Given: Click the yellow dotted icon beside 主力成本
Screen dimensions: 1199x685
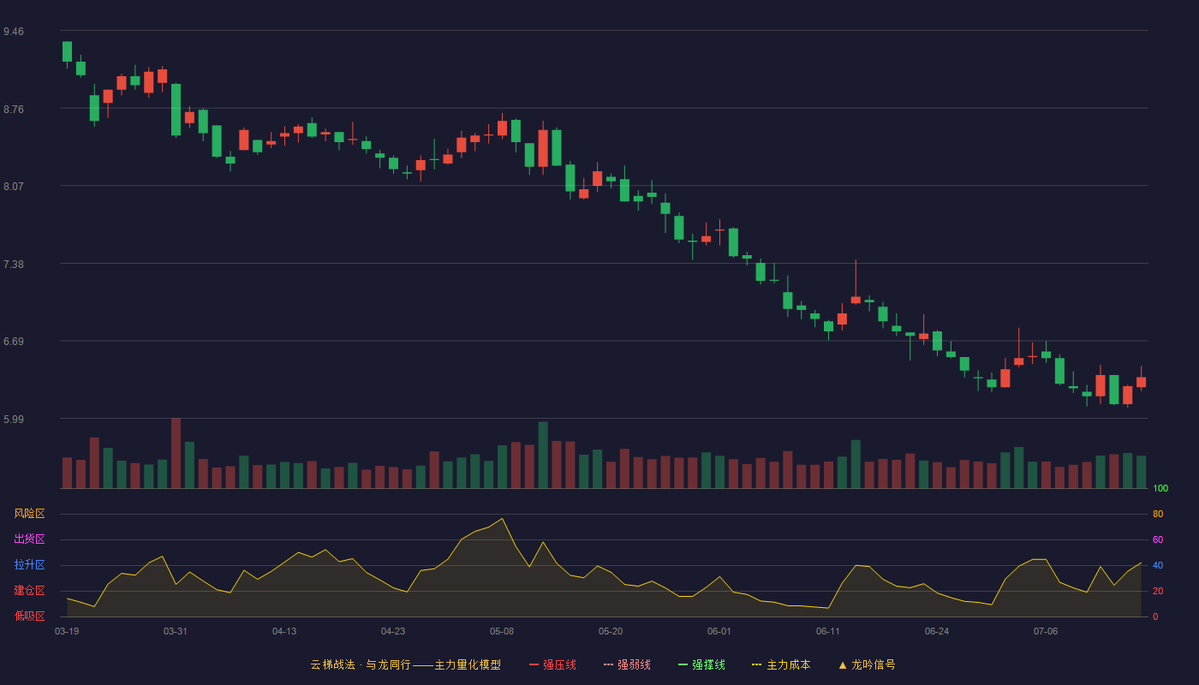Looking at the screenshot, I should (x=756, y=664).
